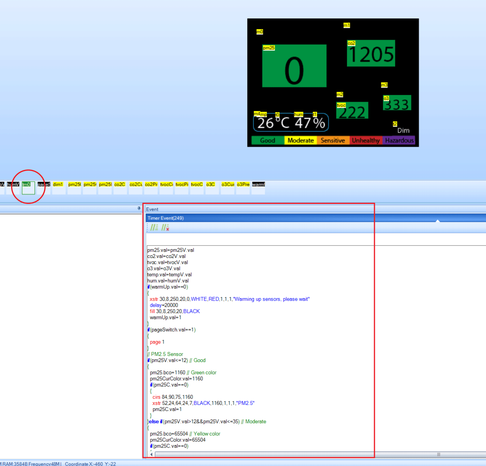
Task: Select the pageS variable component
Action: point(43,187)
